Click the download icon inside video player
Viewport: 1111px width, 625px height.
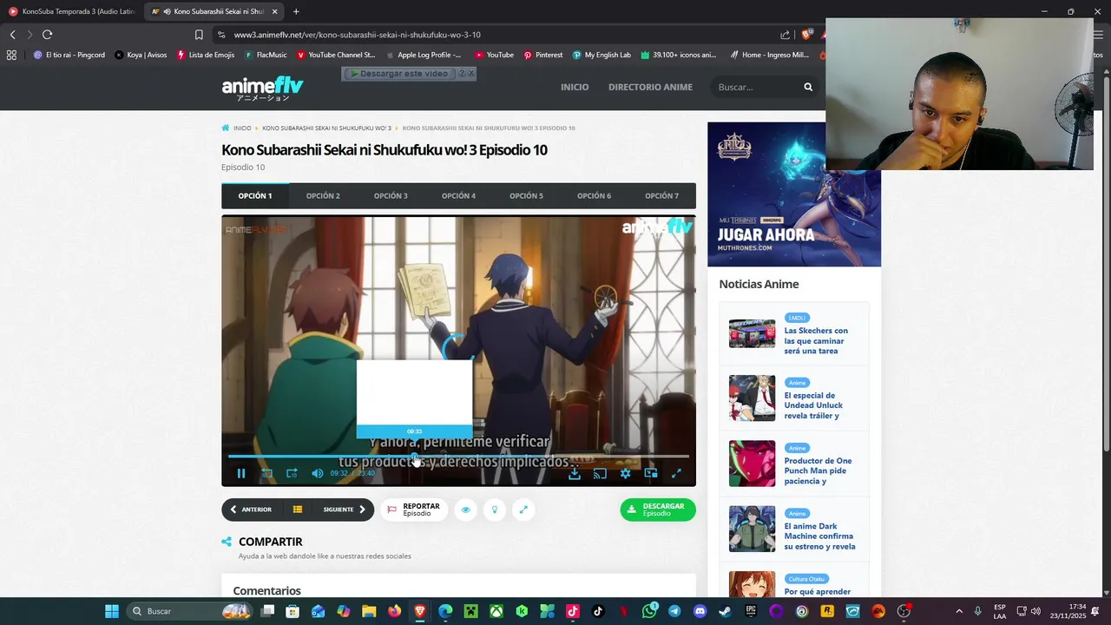[575, 473]
